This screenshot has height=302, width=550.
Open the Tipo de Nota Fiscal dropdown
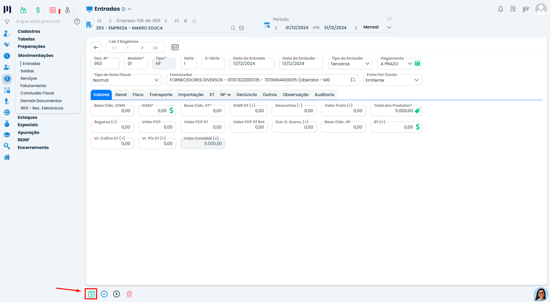point(156,80)
